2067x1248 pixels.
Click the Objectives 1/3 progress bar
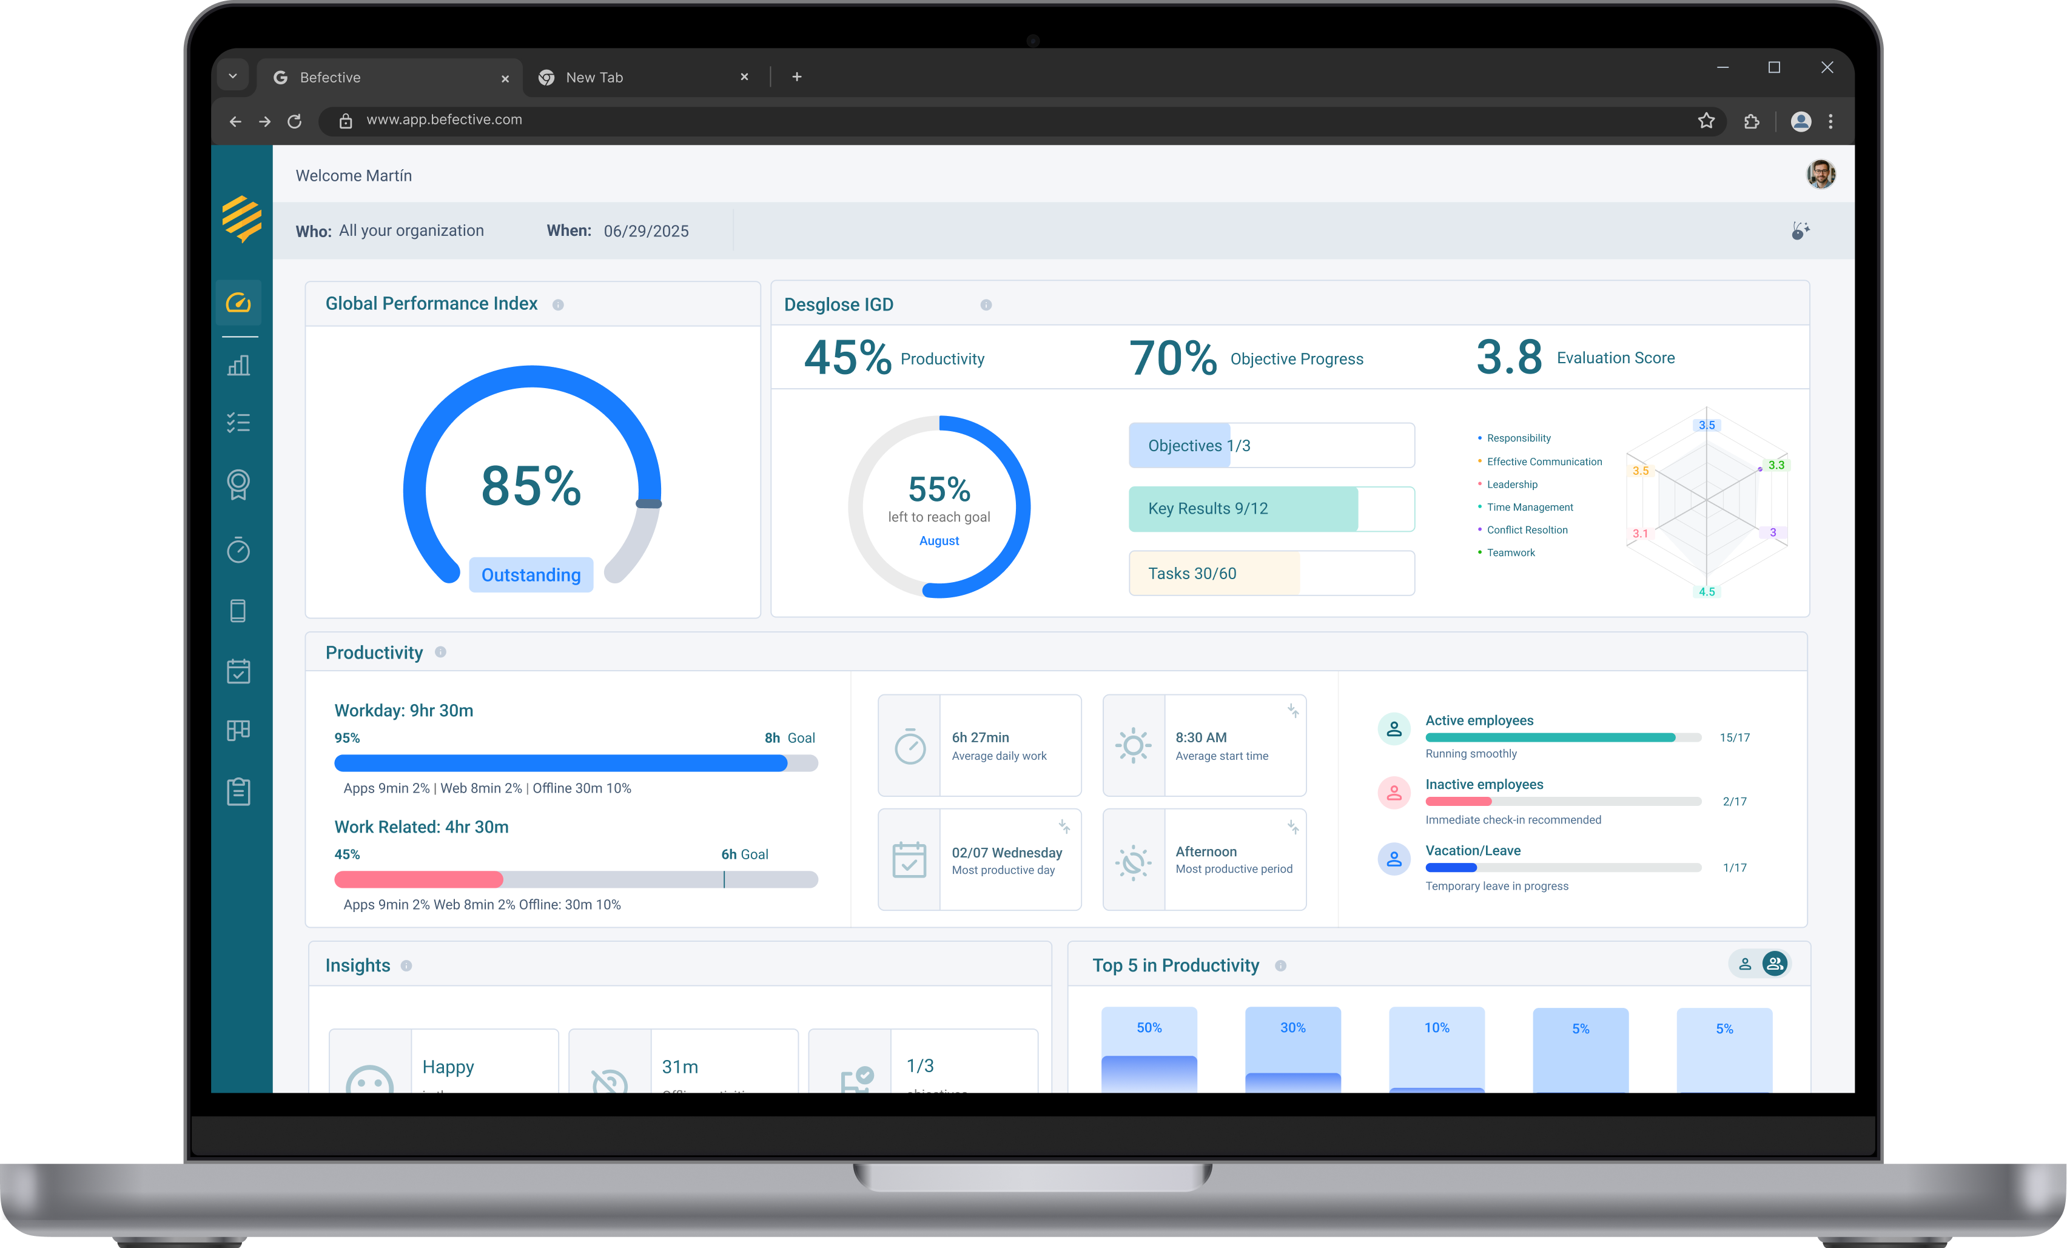pos(1271,445)
